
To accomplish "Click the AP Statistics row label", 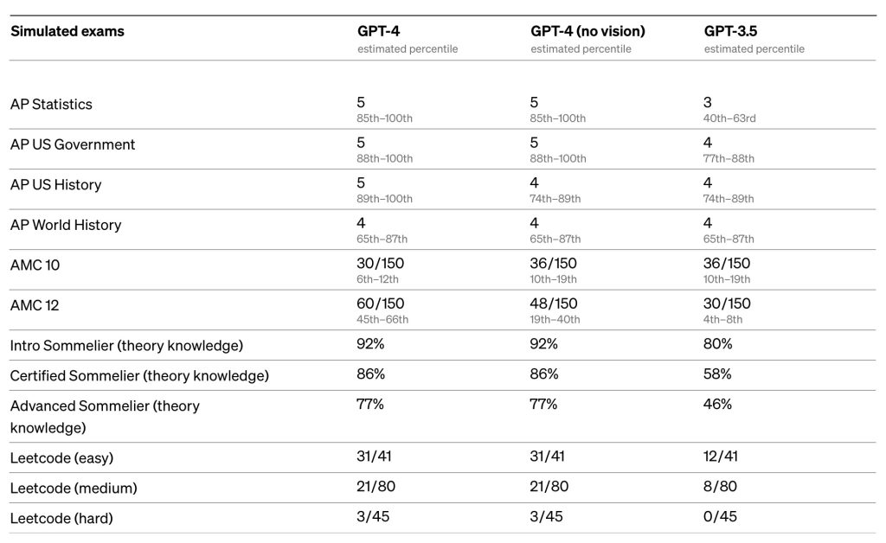I will (x=51, y=105).
